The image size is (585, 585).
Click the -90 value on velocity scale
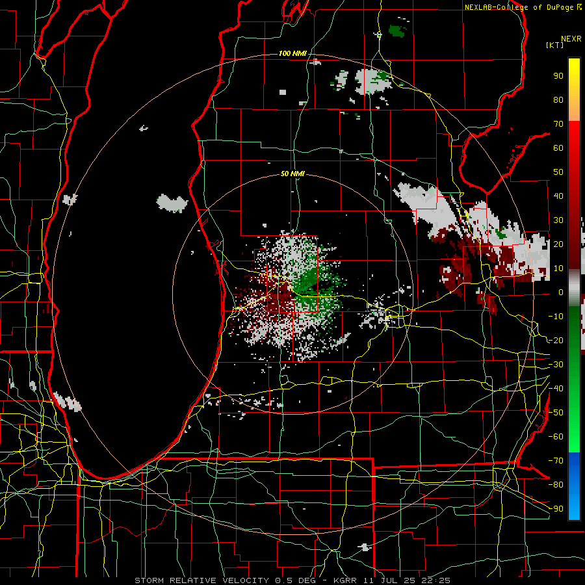tap(556, 509)
